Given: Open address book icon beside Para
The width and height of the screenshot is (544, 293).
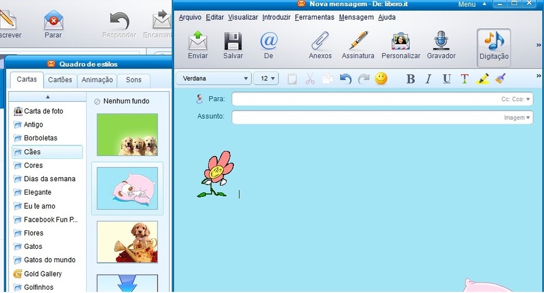Looking at the screenshot, I should 199,99.
